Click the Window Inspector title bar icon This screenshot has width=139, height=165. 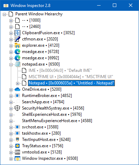coord(6,6)
